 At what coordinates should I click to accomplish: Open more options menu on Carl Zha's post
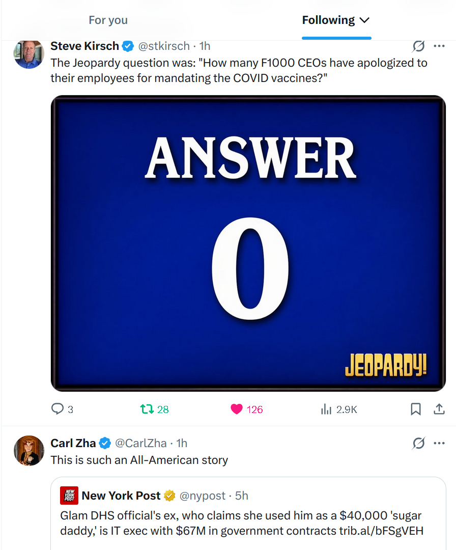coord(439,444)
